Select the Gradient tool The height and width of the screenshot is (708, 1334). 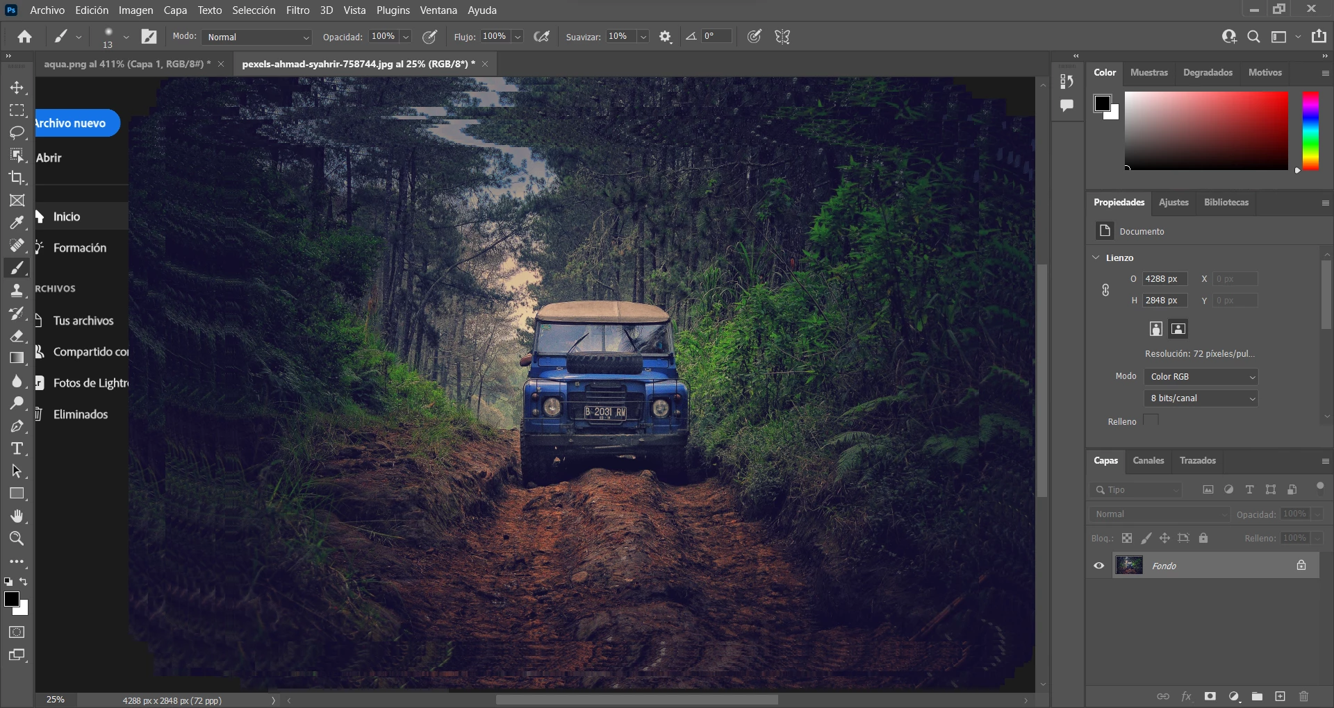click(x=17, y=358)
